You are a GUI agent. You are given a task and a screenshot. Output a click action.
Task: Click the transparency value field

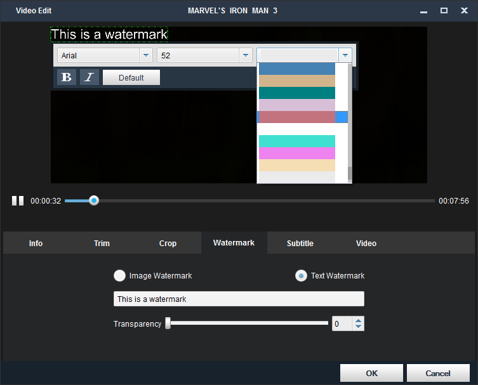(342, 323)
